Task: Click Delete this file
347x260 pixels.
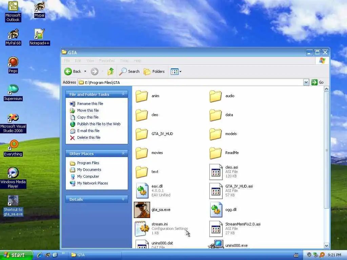Action: click(x=89, y=137)
